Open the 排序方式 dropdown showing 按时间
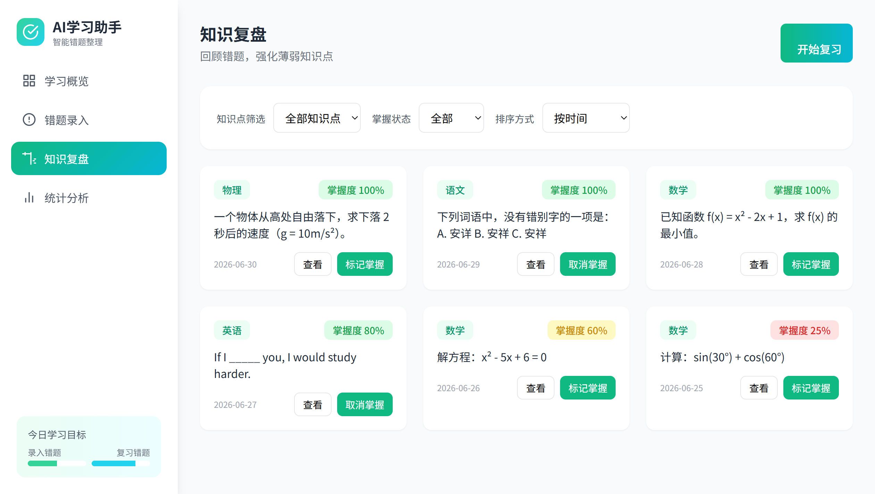Viewport: 875px width, 494px height. pos(586,118)
